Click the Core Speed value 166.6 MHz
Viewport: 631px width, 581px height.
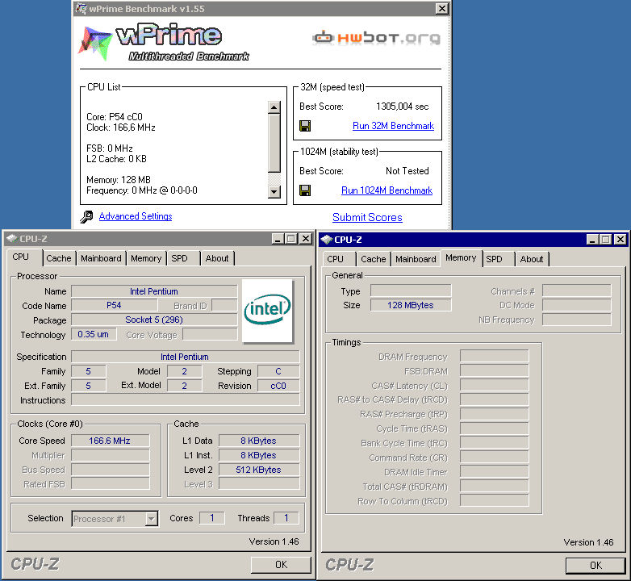coord(111,441)
